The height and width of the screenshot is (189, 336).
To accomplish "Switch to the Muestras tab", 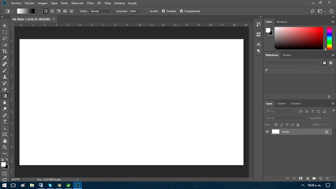I will 282,22.
